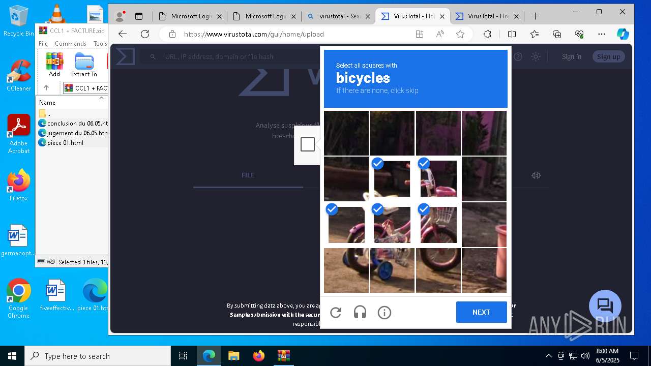Click Sign in link on VirusTotal
The width and height of the screenshot is (651, 366).
click(572, 56)
